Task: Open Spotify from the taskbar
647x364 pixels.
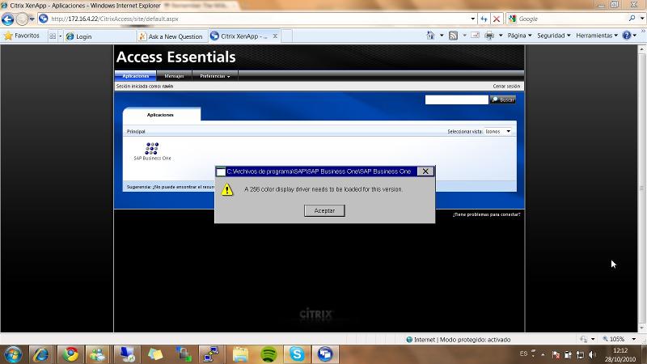Action: 269,354
